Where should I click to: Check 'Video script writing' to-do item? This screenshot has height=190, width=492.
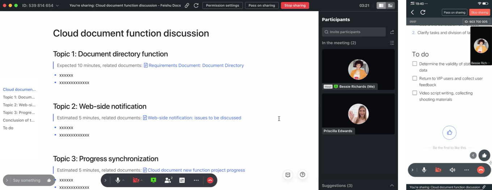coord(415,93)
